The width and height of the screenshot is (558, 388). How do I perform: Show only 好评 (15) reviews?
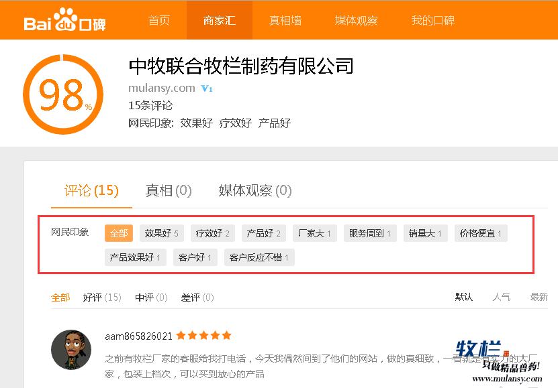point(102,298)
